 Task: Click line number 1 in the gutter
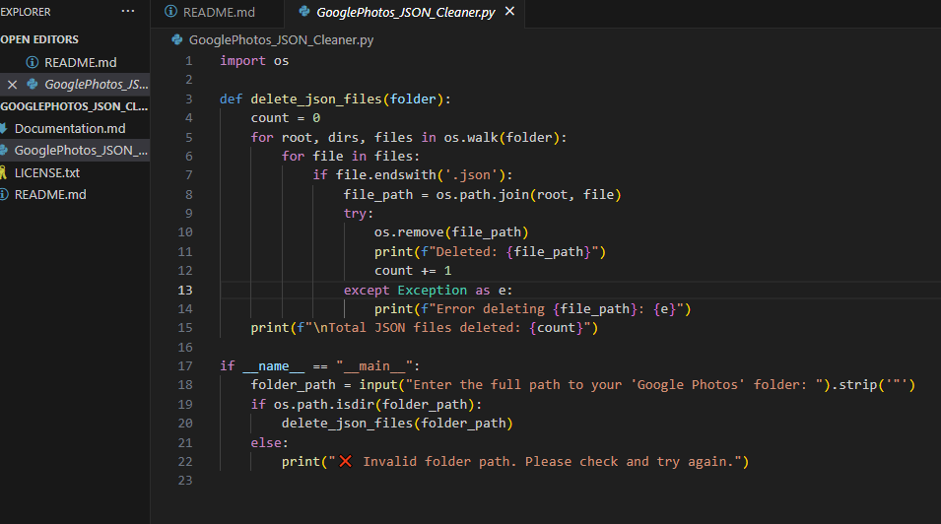click(x=188, y=61)
